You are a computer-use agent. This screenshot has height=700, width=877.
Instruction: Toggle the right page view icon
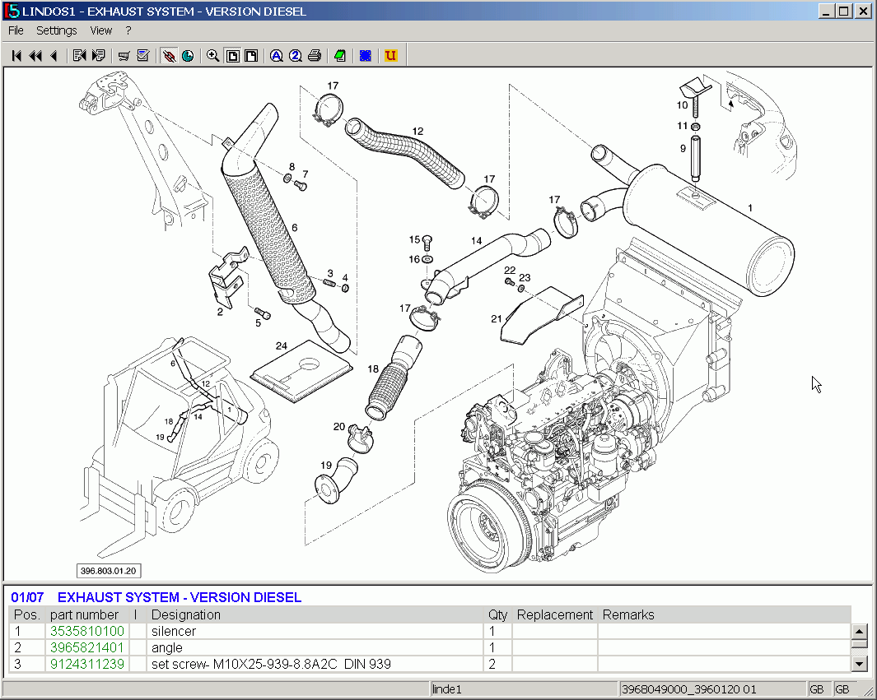click(252, 56)
